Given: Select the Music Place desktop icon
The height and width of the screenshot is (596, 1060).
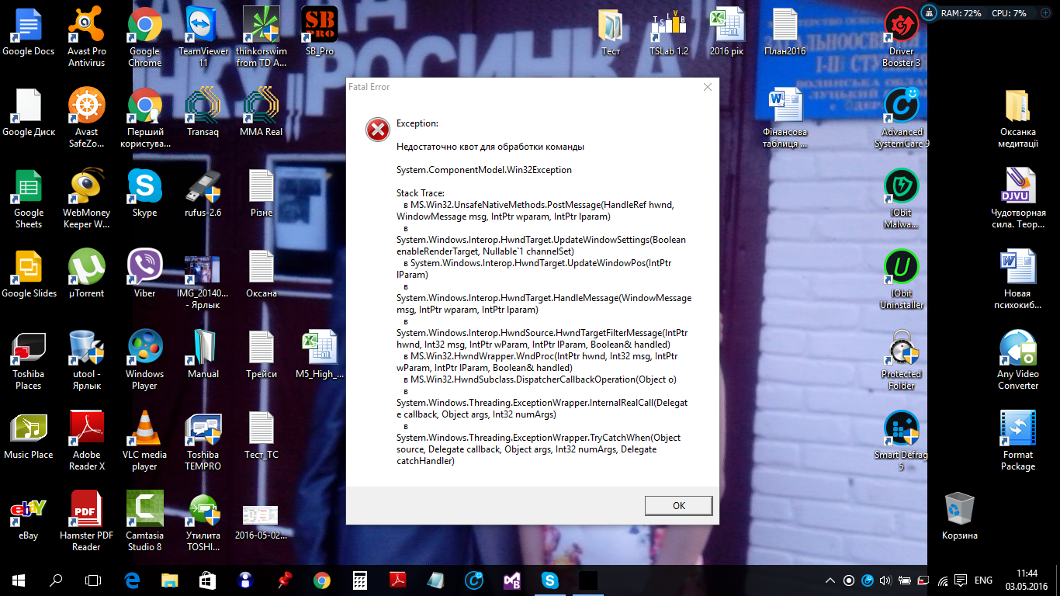Looking at the screenshot, I should coord(29,436).
